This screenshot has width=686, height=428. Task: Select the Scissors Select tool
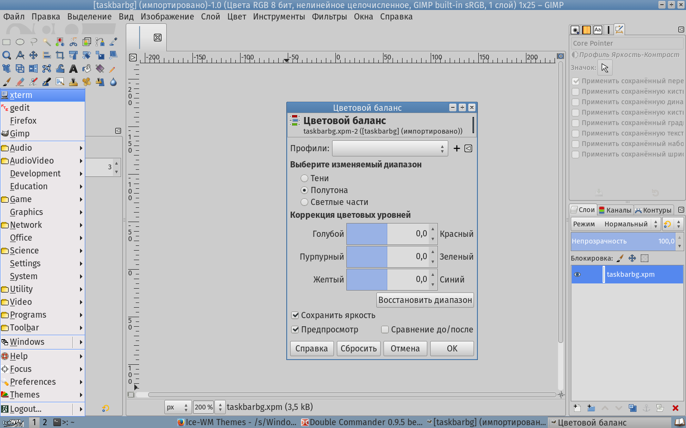click(73, 42)
